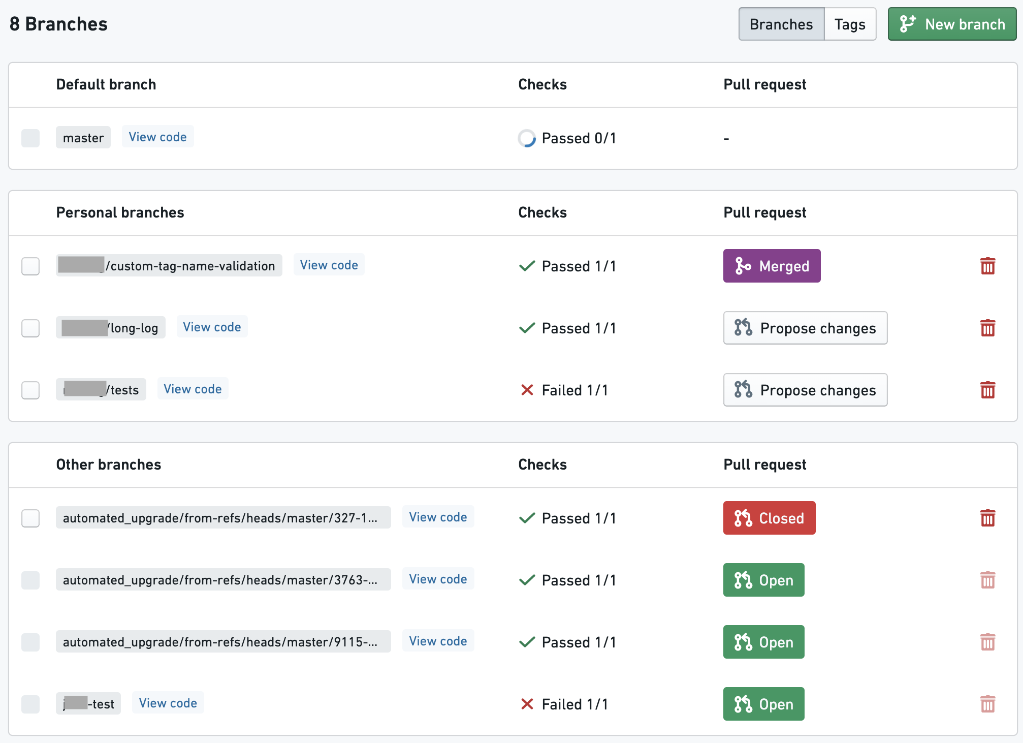Click Open pull request for -test branch
This screenshot has width=1023, height=743.
763,704
